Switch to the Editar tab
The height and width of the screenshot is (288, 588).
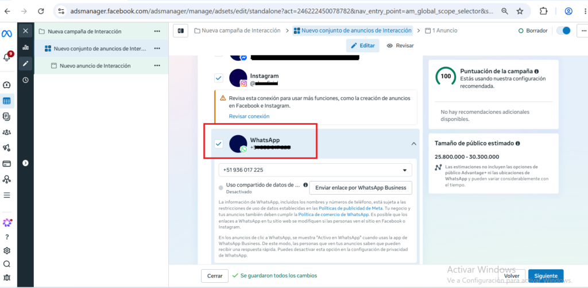point(363,46)
